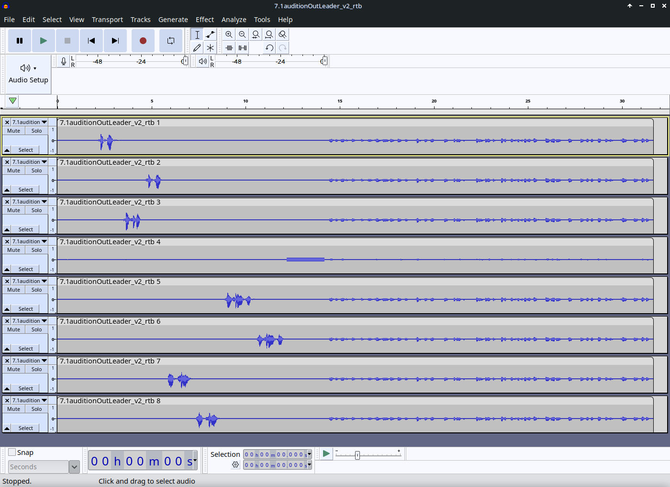
Task: Open track rtb 6 name dropdown
Action: (x=30, y=321)
